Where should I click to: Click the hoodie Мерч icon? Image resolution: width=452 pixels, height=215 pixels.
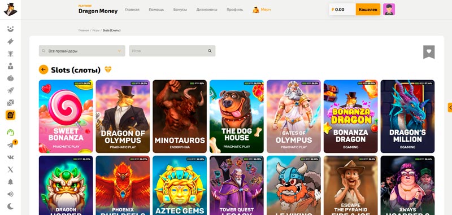pos(256,10)
